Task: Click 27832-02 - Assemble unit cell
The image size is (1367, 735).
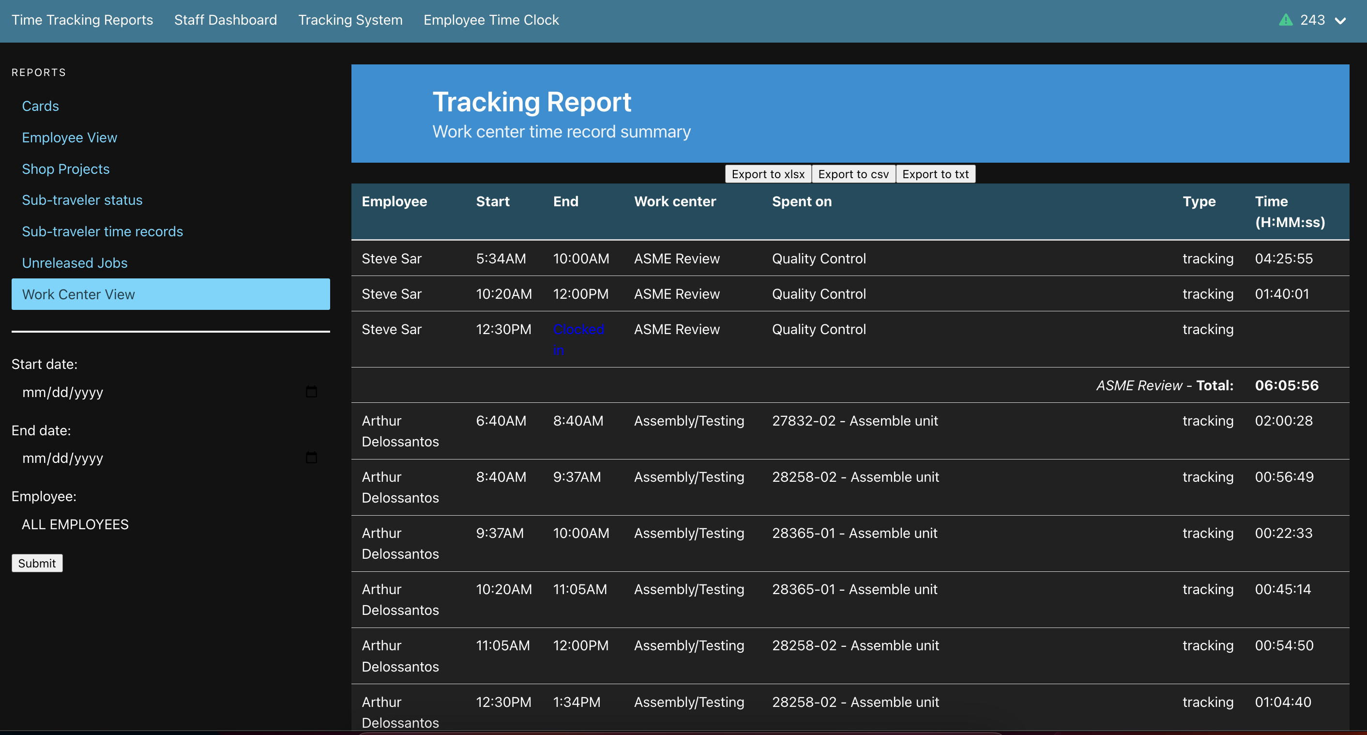Action: (x=855, y=421)
